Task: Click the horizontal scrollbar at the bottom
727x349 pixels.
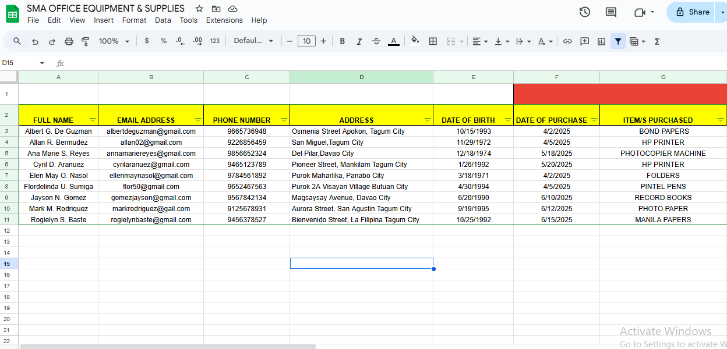Action: [x=168, y=347]
